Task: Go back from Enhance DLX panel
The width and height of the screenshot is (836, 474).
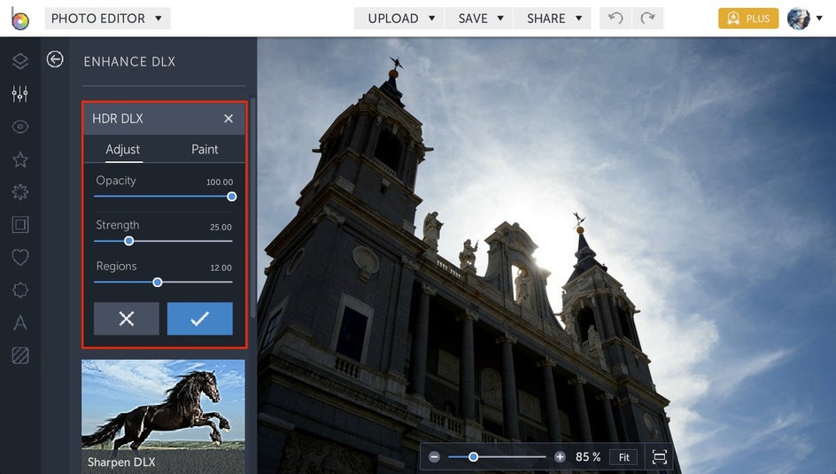Action: pyautogui.click(x=55, y=59)
